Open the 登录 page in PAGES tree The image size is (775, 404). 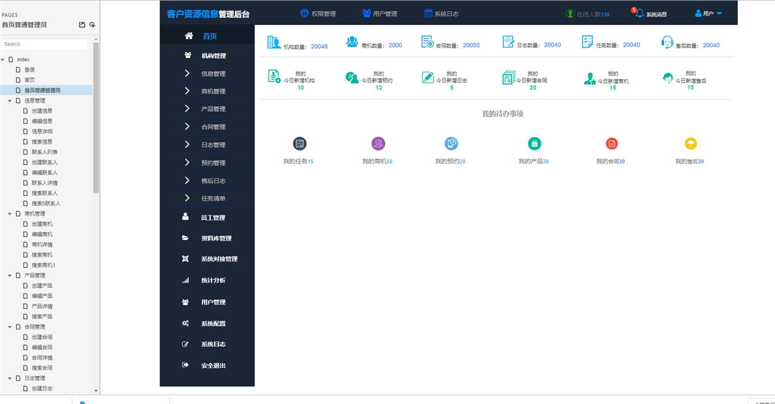click(29, 70)
